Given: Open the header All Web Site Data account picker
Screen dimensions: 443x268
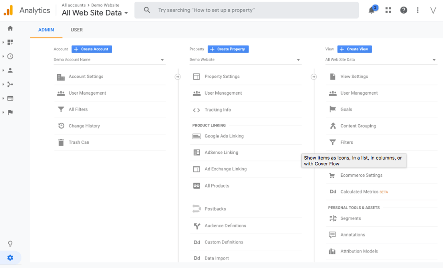Looking at the screenshot, I should coord(95,13).
